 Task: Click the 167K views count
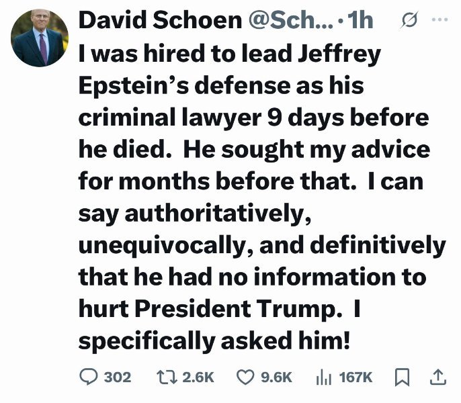[356, 377]
